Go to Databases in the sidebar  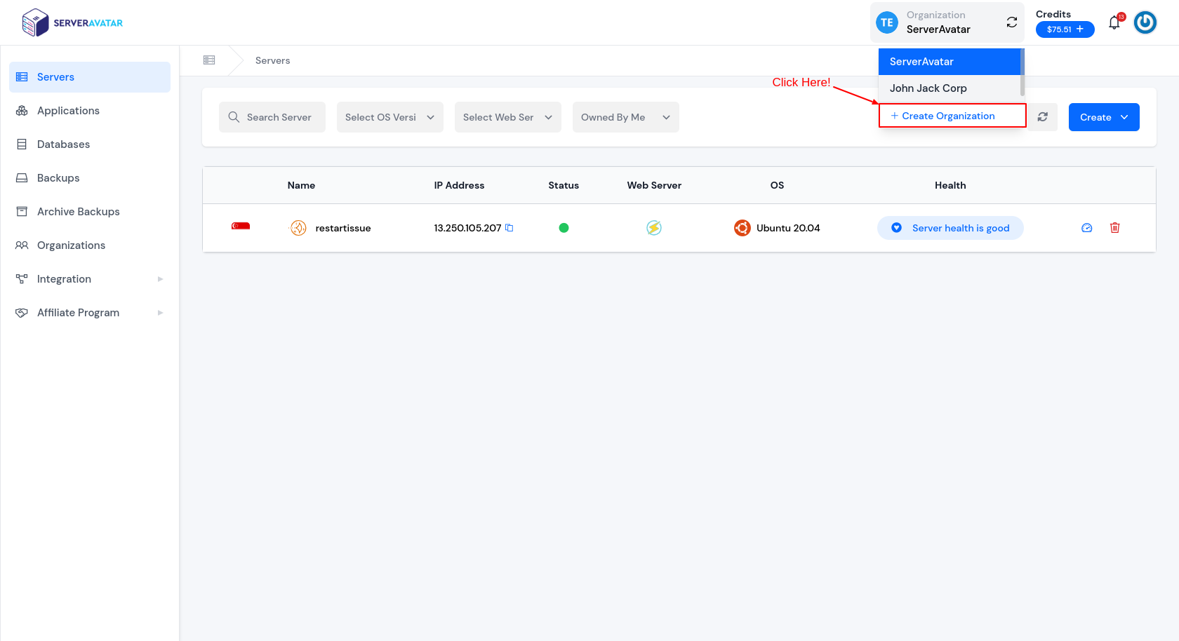[x=90, y=144]
